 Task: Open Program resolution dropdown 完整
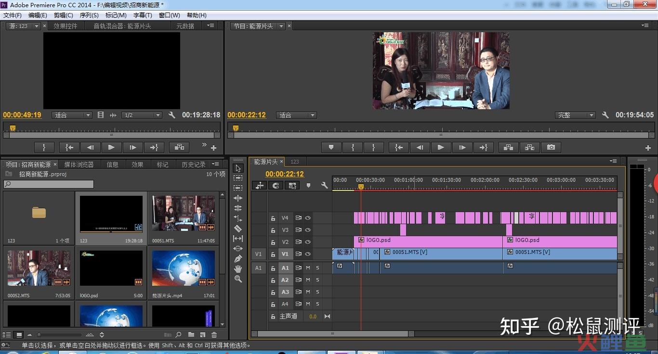click(x=575, y=115)
